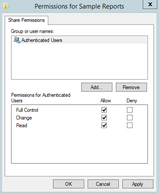The width and height of the screenshot is (159, 194).
Task: Confirm with the OK button
Action: click(x=68, y=184)
